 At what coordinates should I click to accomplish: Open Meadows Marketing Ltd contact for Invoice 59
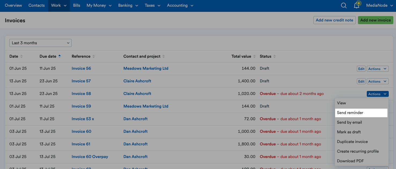click(x=146, y=106)
